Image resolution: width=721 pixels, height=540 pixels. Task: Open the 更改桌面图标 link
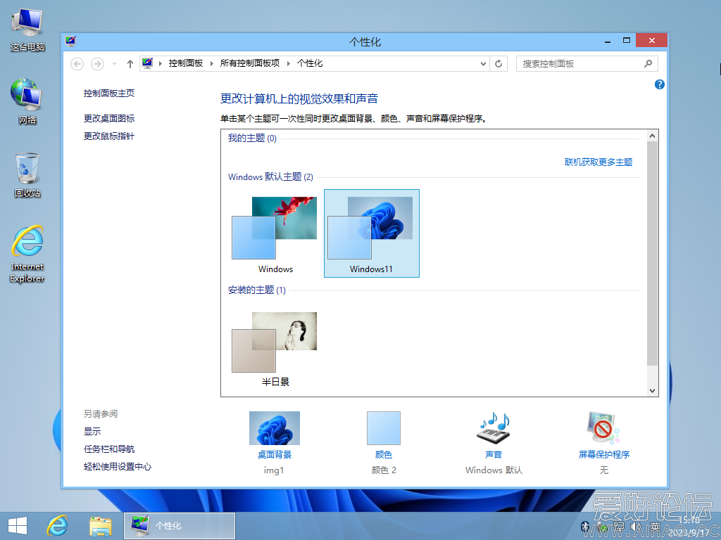point(109,118)
